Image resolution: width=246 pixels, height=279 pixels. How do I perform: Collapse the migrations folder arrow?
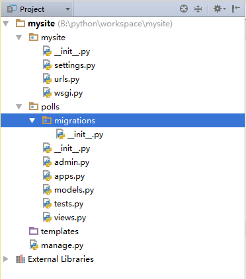(32, 121)
